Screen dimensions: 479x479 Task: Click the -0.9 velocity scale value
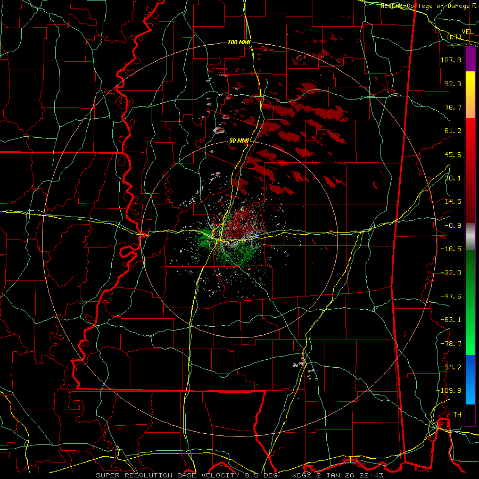tap(453, 226)
